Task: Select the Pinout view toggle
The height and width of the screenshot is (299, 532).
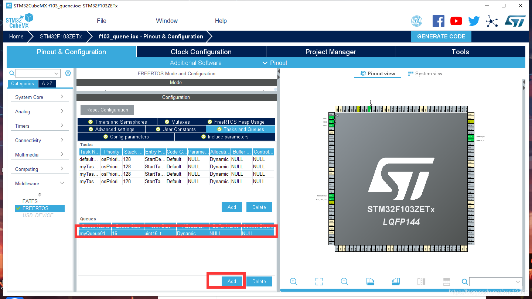Action: pos(377,73)
